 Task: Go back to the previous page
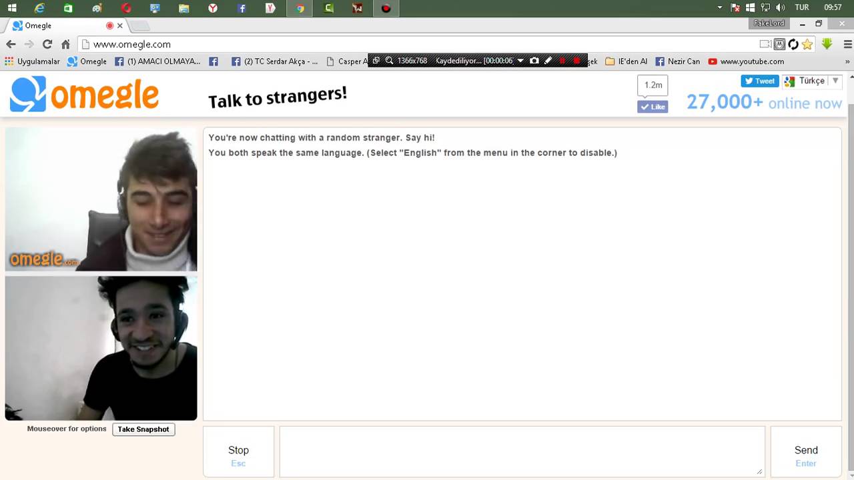pos(11,44)
